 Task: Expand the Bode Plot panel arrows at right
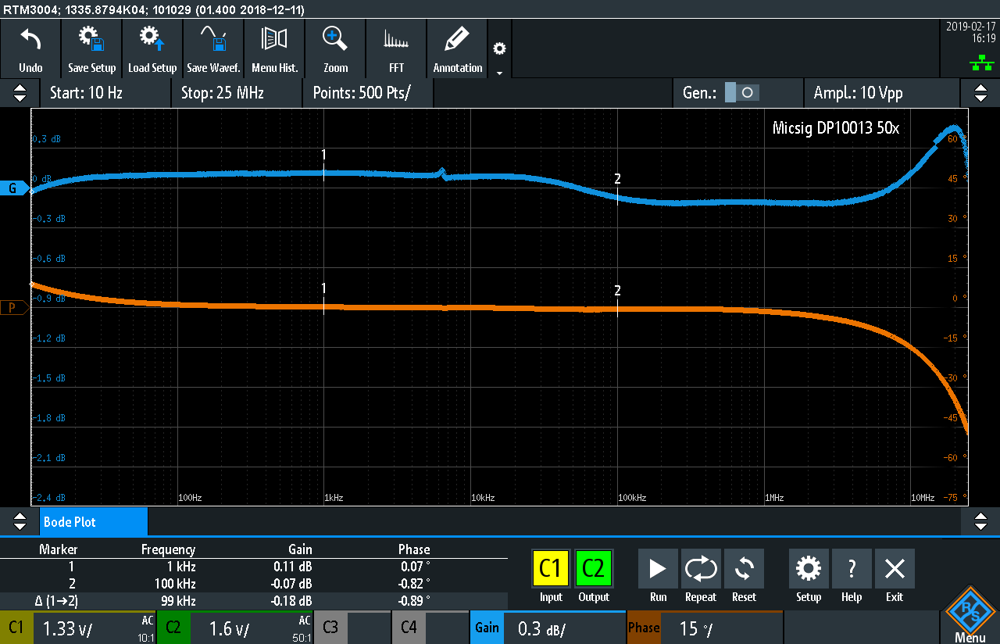[x=980, y=521]
